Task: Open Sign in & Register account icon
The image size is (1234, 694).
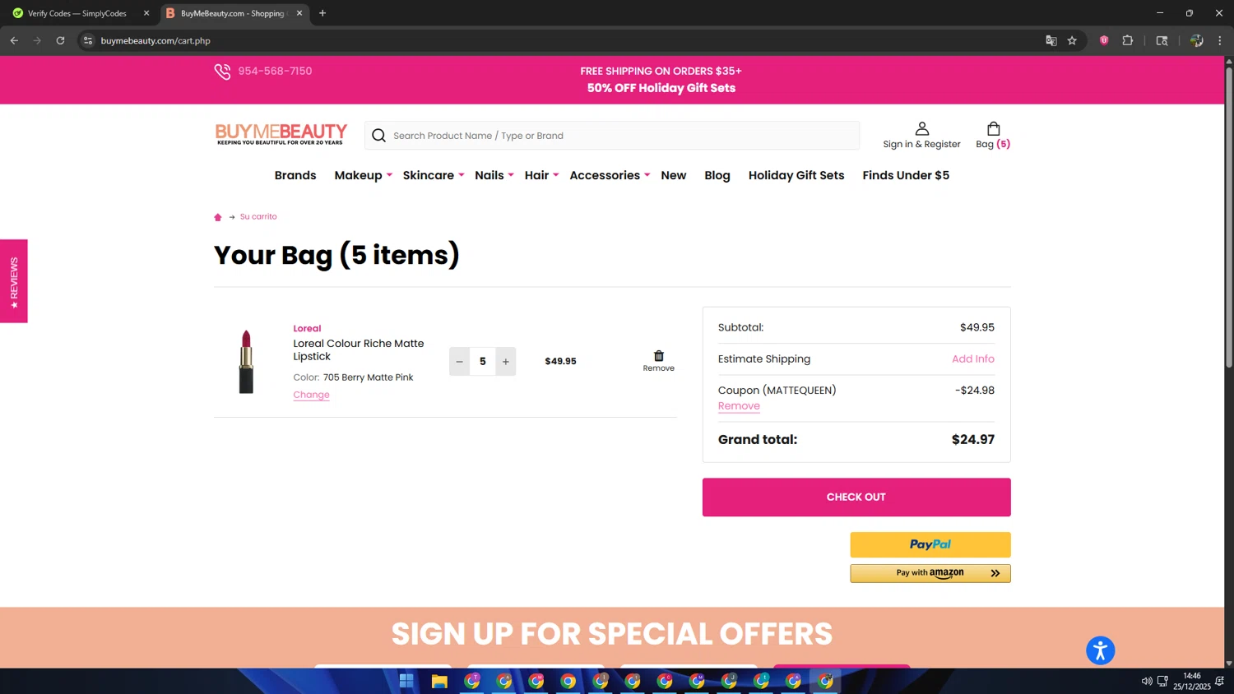Action: pyautogui.click(x=922, y=129)
